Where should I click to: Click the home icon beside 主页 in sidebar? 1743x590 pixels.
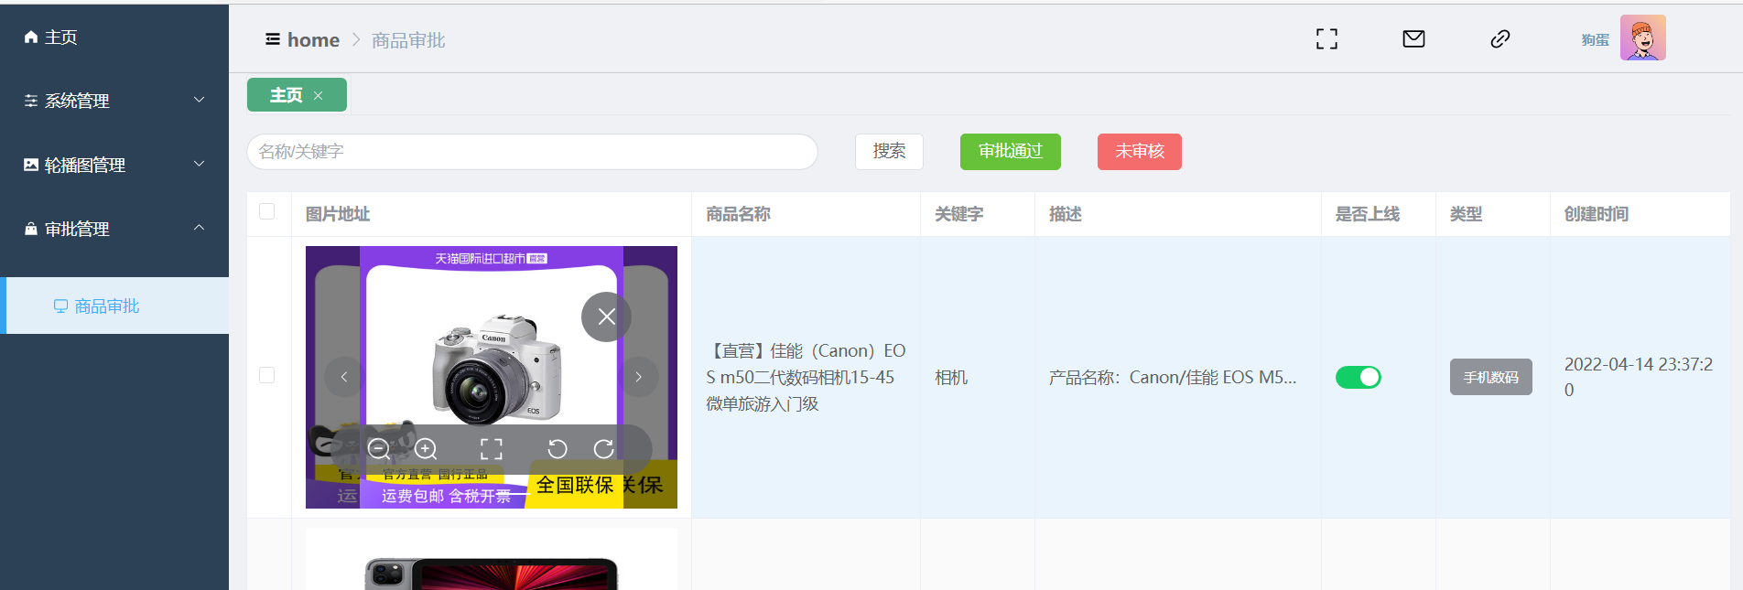click(31, 38)
